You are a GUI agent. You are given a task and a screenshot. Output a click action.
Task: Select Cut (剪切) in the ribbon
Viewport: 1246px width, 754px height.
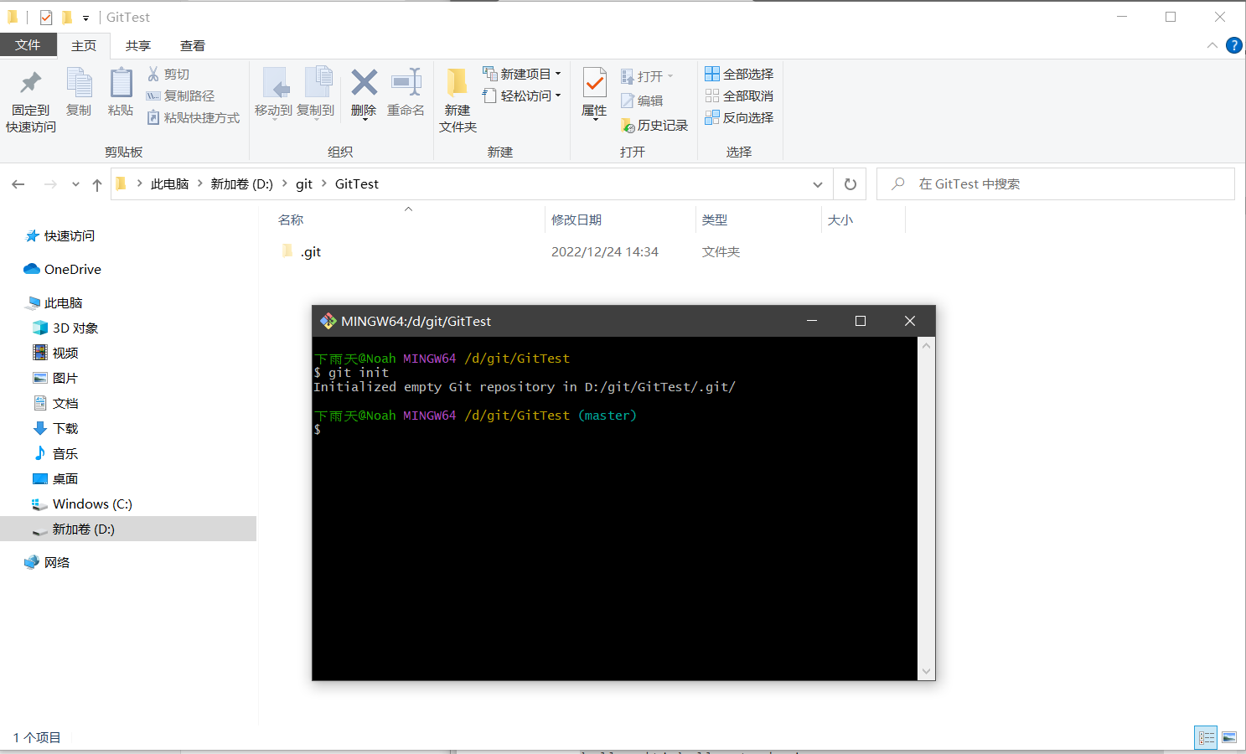[168, 75]
